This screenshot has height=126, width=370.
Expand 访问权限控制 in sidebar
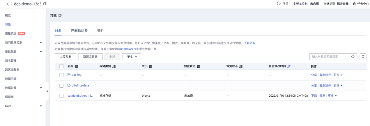pos(41,43)
